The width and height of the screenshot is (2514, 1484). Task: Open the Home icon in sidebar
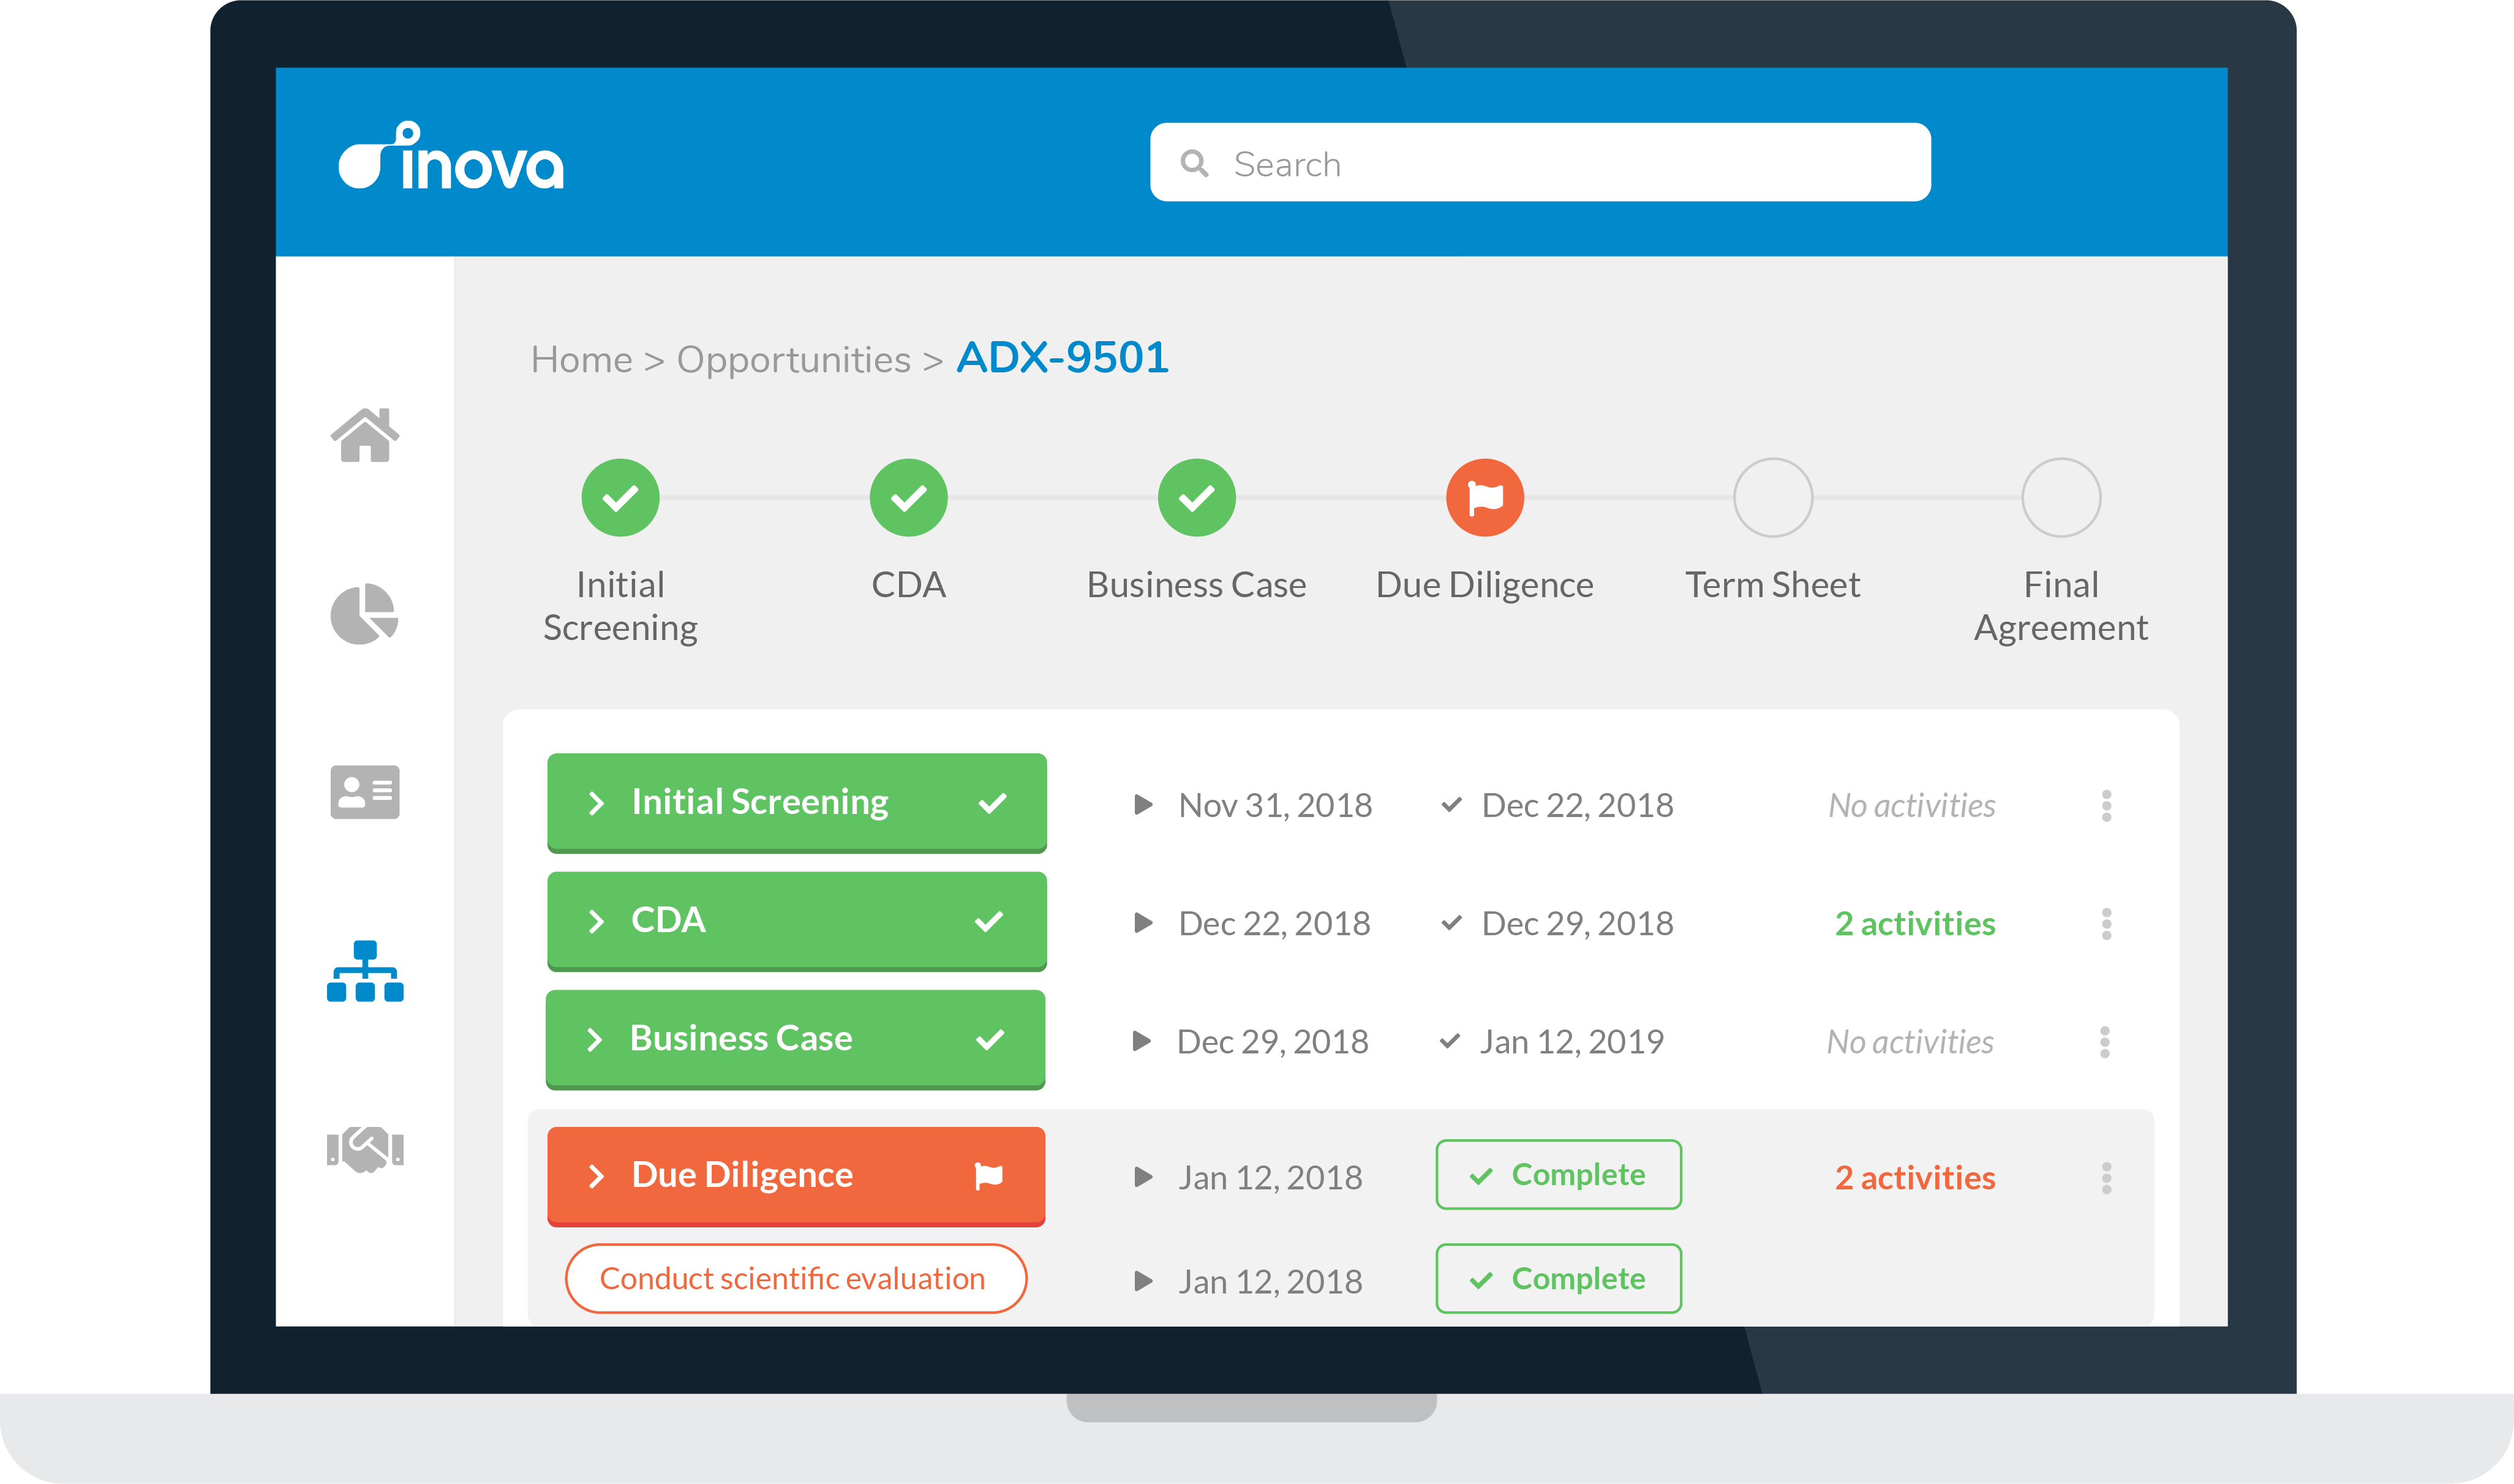point(365,436)
